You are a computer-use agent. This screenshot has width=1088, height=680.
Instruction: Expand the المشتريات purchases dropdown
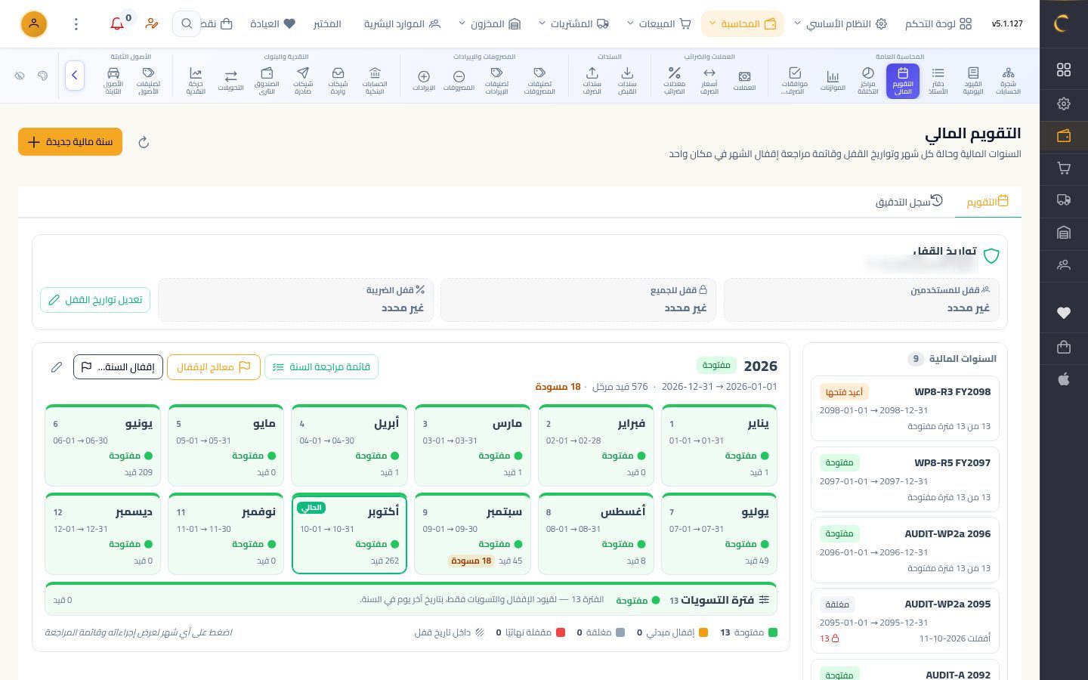click(x=573, y=24)
